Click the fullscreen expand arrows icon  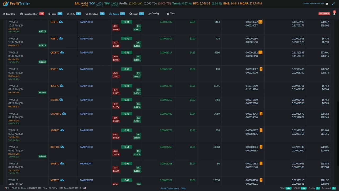coord(333,4)
